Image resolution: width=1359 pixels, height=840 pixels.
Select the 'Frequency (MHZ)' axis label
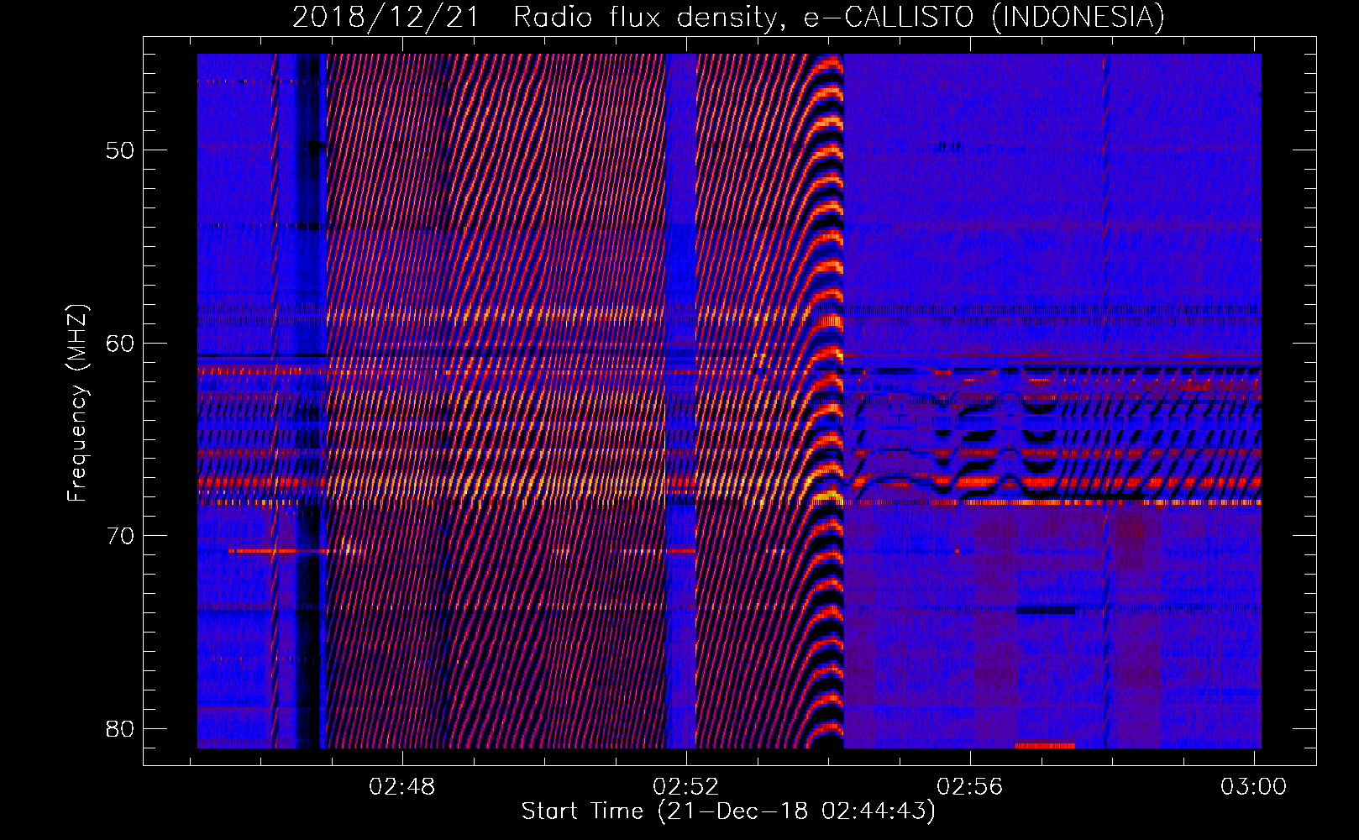(77, 403)
